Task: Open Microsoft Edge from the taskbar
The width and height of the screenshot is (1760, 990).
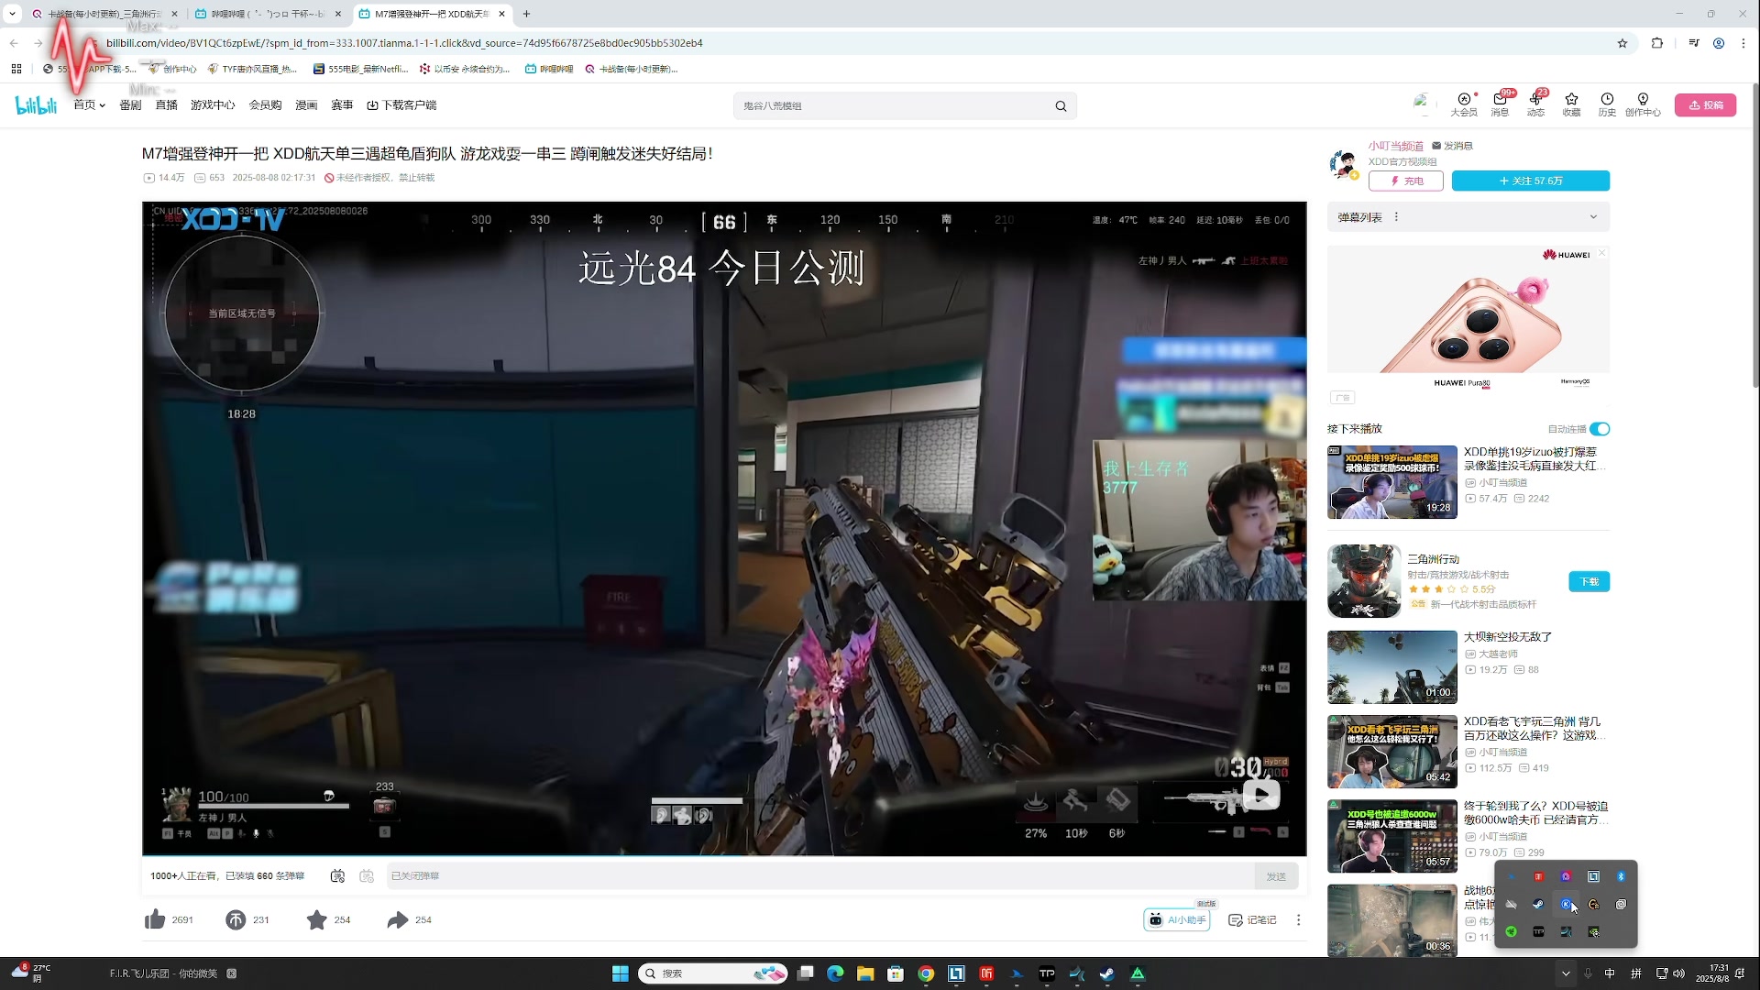Action: [x=835, y=973]
